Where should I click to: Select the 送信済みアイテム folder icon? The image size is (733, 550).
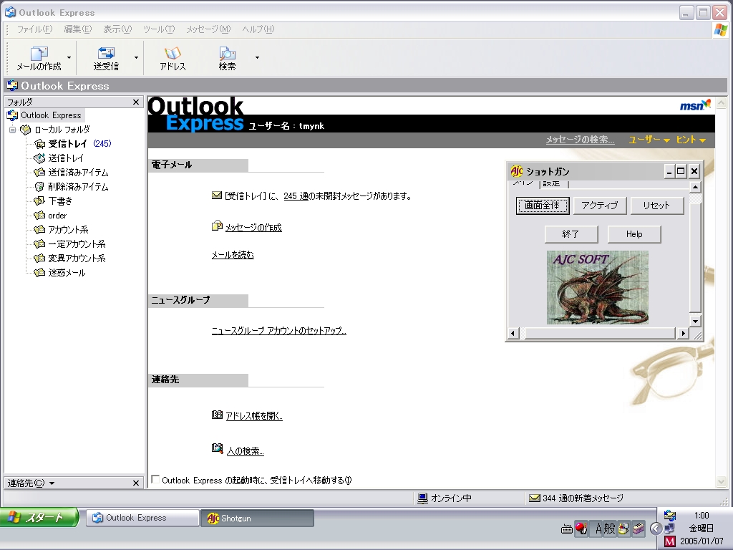40,173
